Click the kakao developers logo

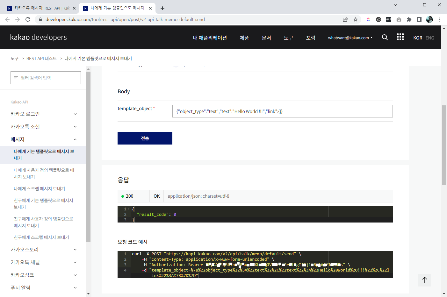[x=39, y=37]
